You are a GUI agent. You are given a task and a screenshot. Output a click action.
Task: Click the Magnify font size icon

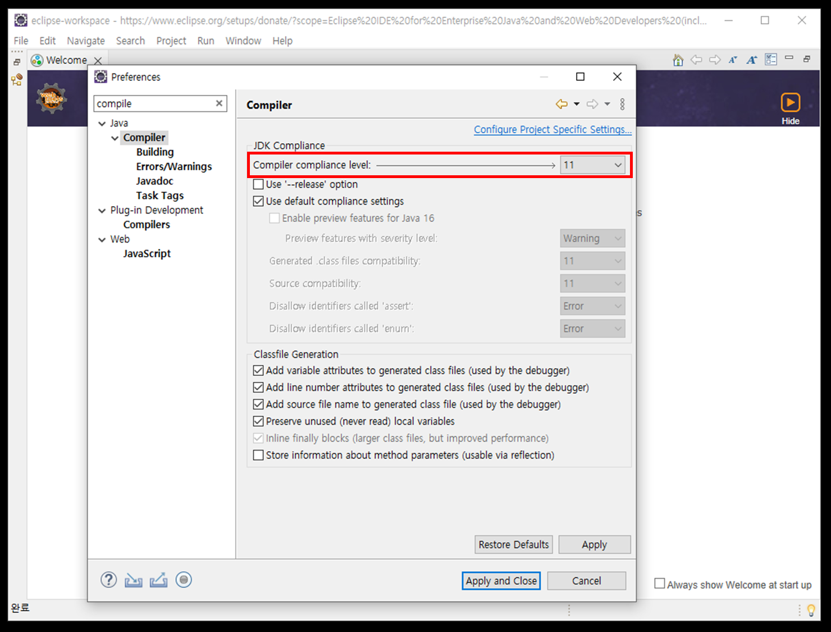(752, 60)
